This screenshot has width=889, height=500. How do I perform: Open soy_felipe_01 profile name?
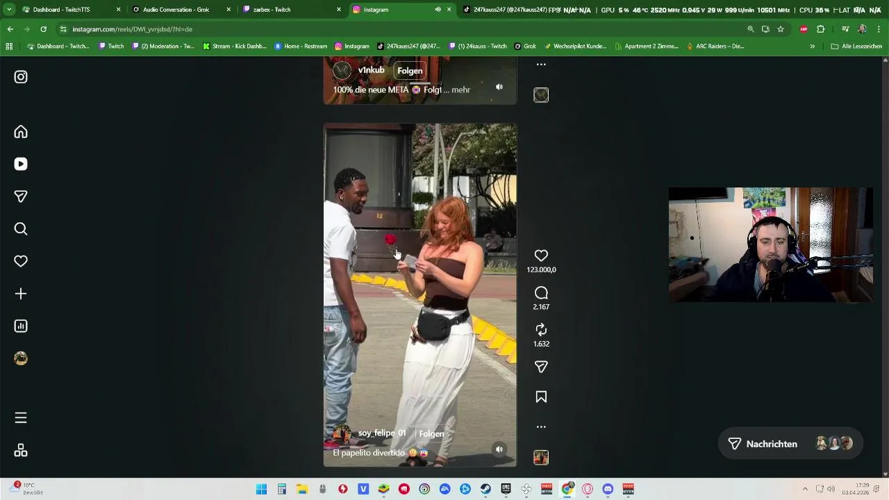point(382,433)
